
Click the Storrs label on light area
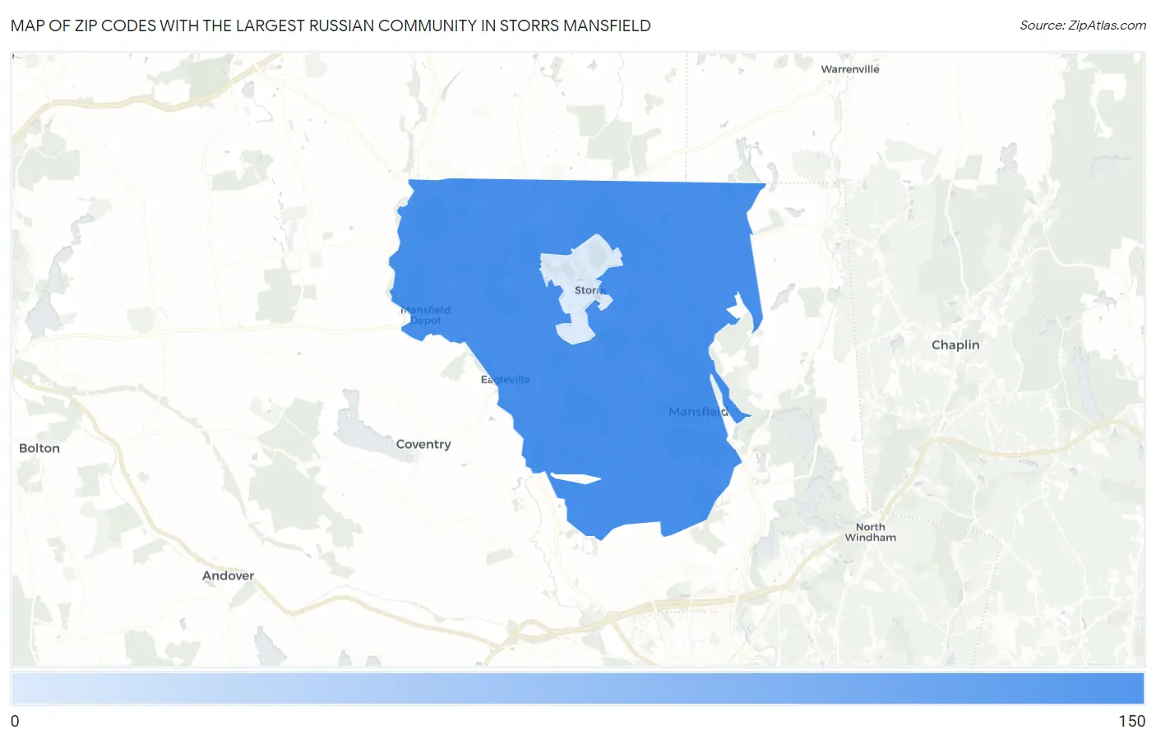click(590, 290)
